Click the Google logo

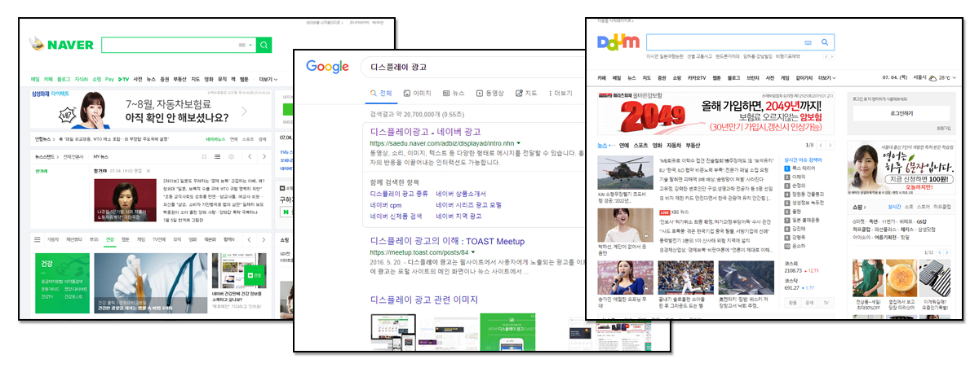(327, 67)
